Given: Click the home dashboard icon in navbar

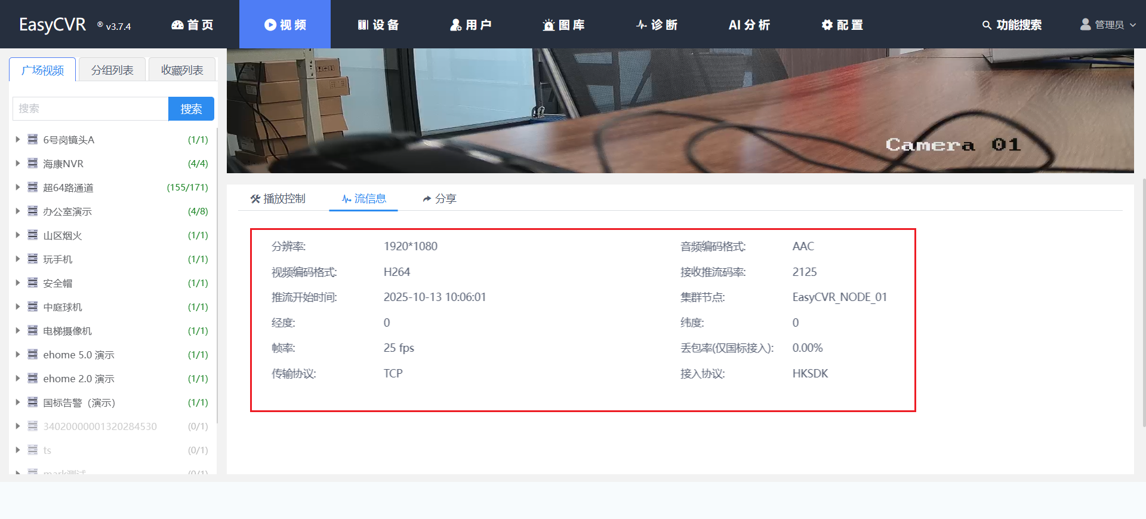Looking at the screenshot, I should 177,24.
